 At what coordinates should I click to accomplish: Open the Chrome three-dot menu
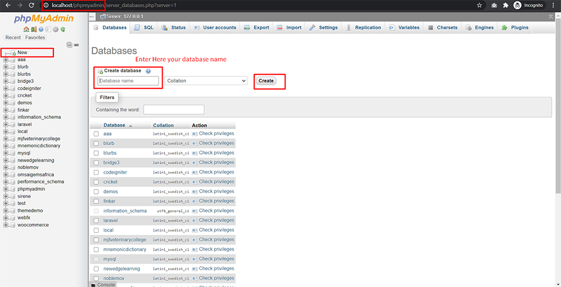click(x=554, y=6)
